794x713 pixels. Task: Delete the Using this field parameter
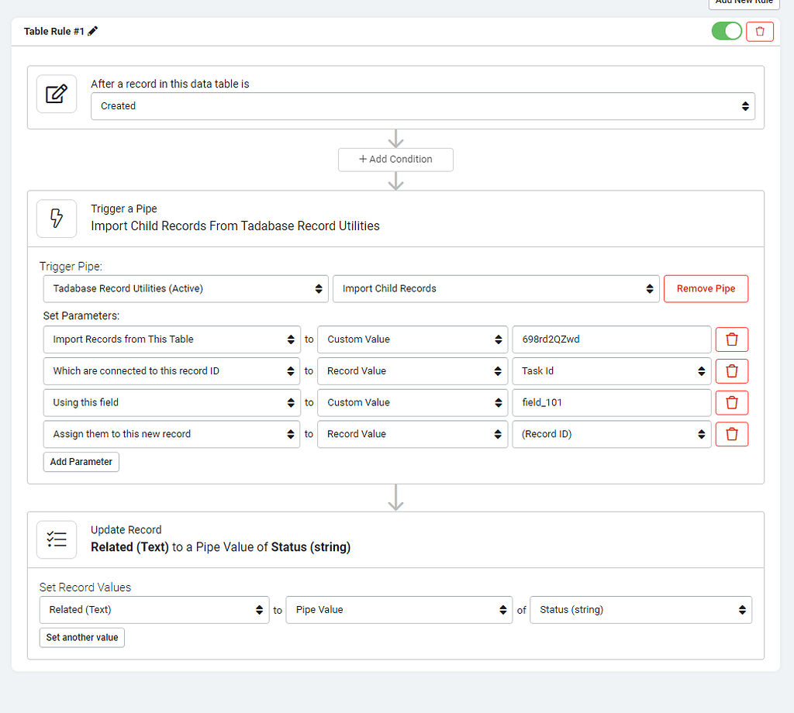click(731, 402)
